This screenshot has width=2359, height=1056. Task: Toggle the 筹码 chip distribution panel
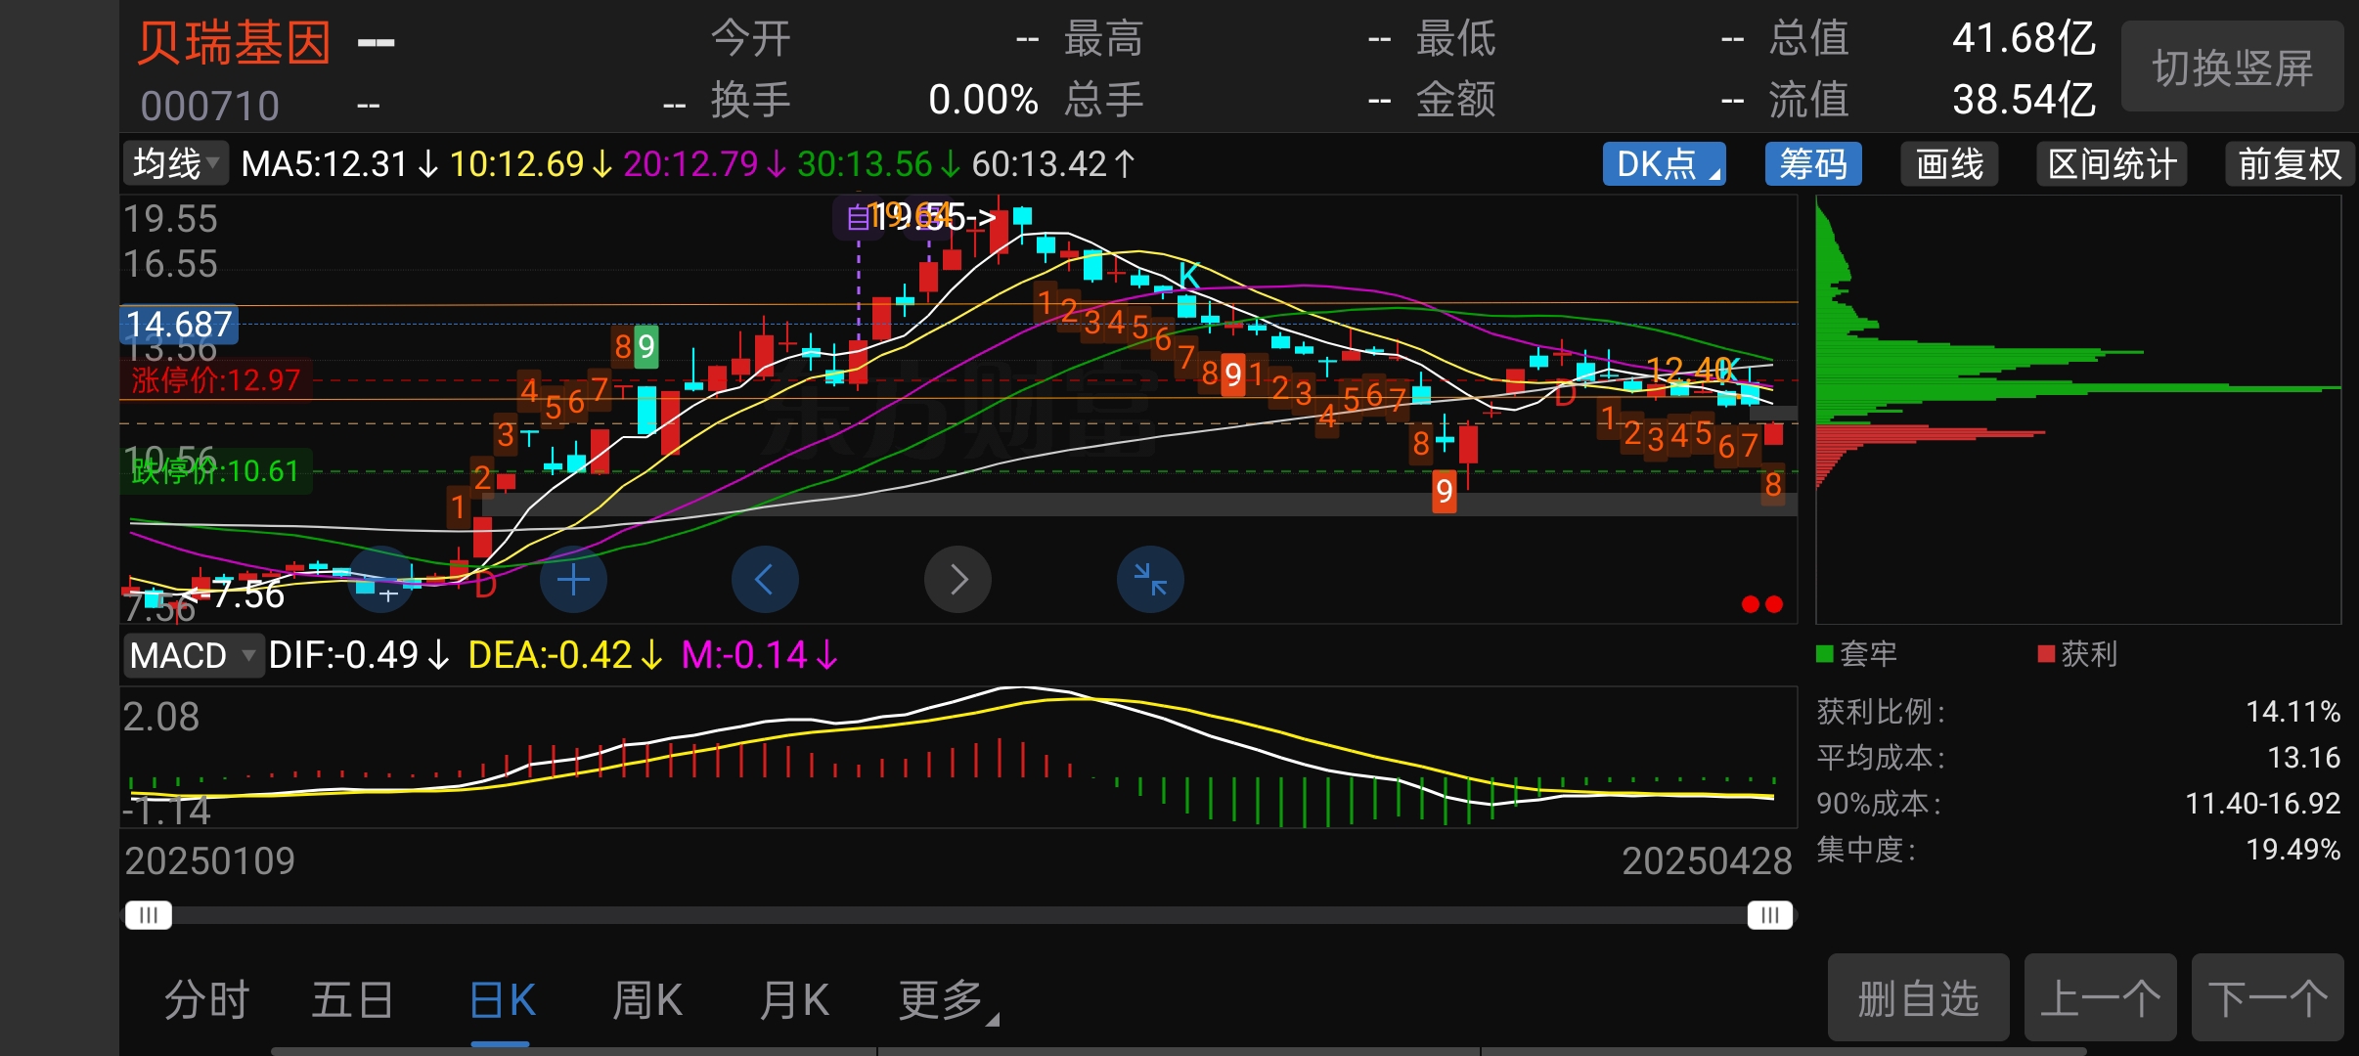coord(1812,163)
